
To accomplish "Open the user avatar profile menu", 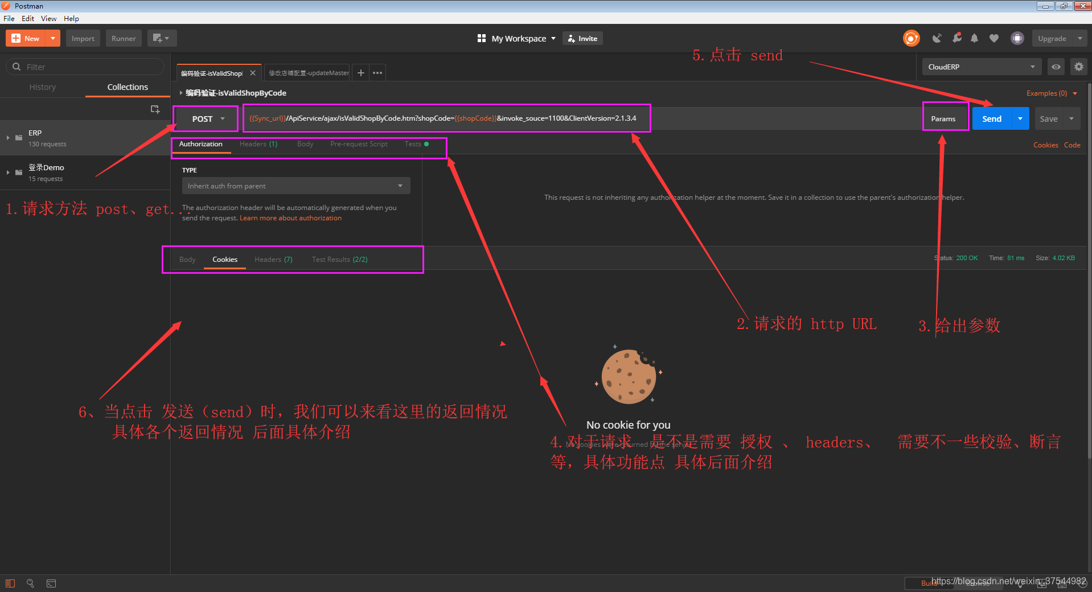I will click(1017, 38).
